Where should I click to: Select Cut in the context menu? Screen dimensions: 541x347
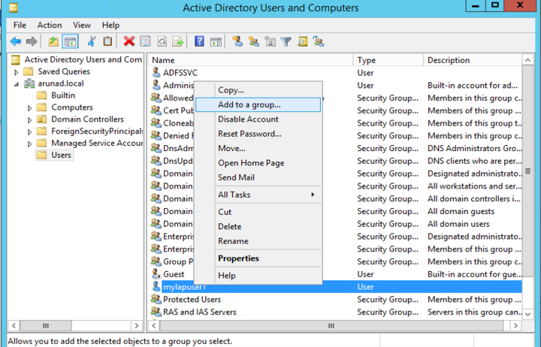258,212
